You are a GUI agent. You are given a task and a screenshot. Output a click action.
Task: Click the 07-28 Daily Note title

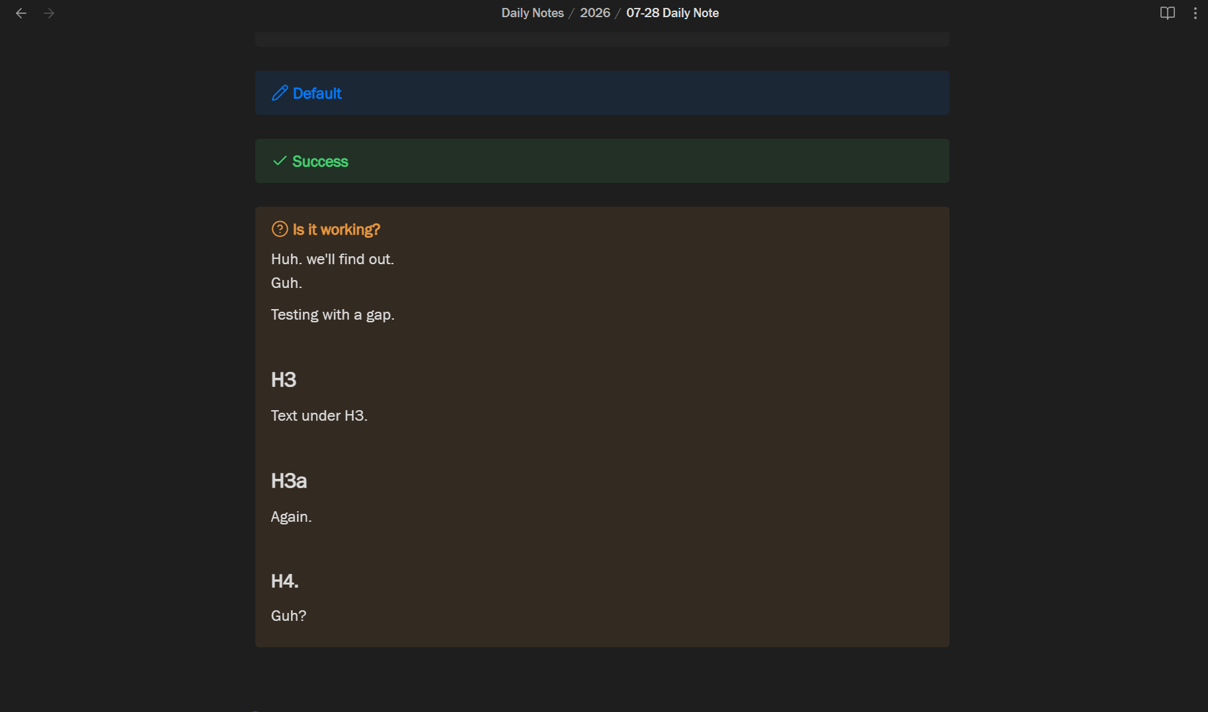(x=672, y=13)
